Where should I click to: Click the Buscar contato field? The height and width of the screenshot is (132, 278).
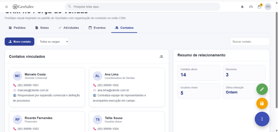250,41
